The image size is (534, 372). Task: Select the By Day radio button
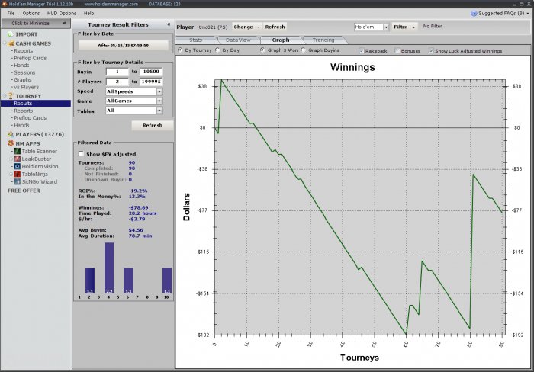(217, 50)
